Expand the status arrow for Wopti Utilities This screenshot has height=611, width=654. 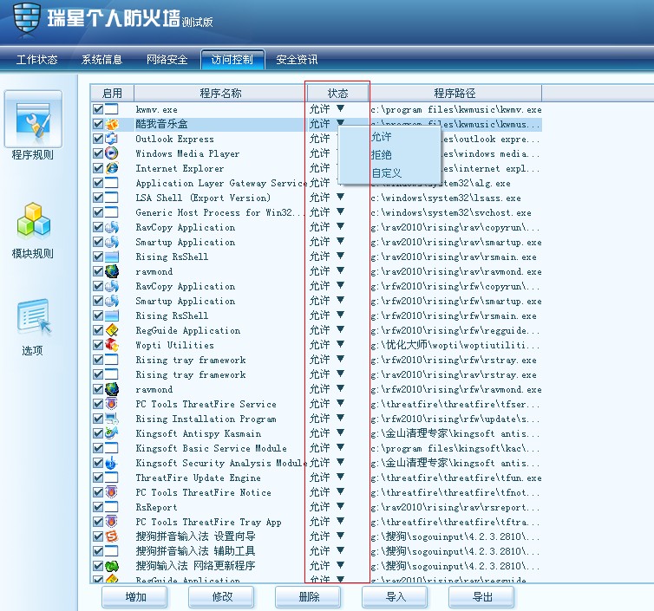click(x=340, y=344)
